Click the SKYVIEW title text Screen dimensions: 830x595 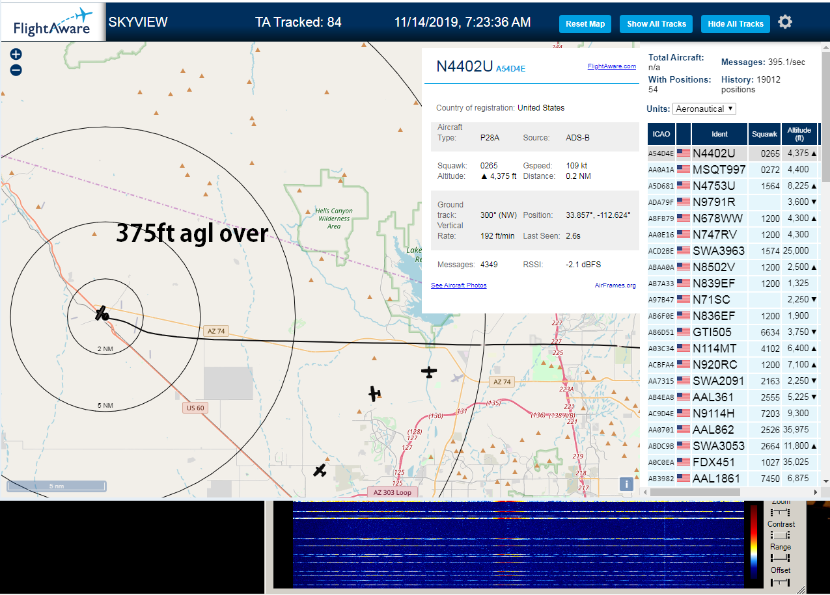[138, 22]
